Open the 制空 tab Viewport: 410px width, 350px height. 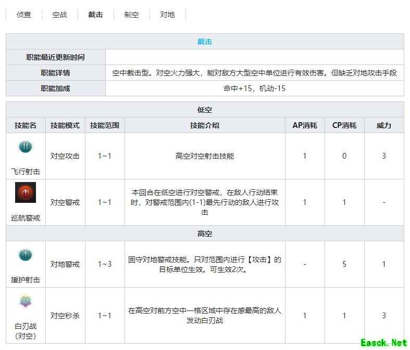coord(131,15)
